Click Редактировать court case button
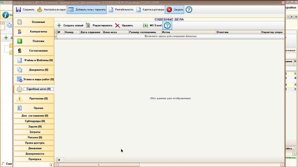The width and height of the screenshot is (298, 167). coord(99,26)
